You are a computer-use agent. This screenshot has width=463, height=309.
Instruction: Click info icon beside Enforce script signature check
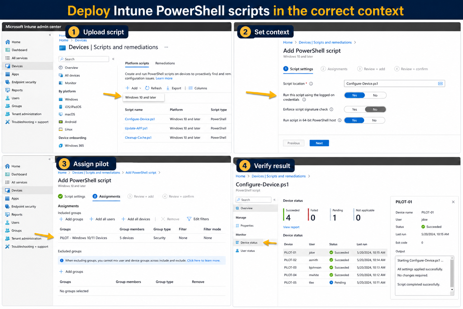(x=331, y=110)
